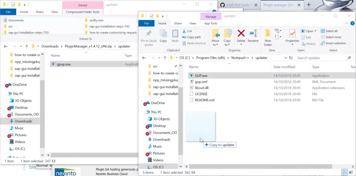Switch to large thumbnails view via status bar icon
This screenshot has height=176, width=356.
tap(351, 172)
